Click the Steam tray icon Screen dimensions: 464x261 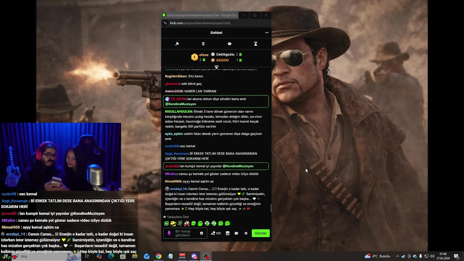(x=403, y=256)
